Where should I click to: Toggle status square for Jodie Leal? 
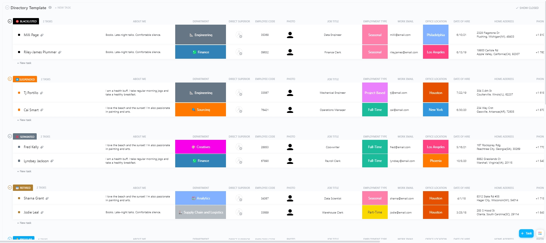click(19, 212)
